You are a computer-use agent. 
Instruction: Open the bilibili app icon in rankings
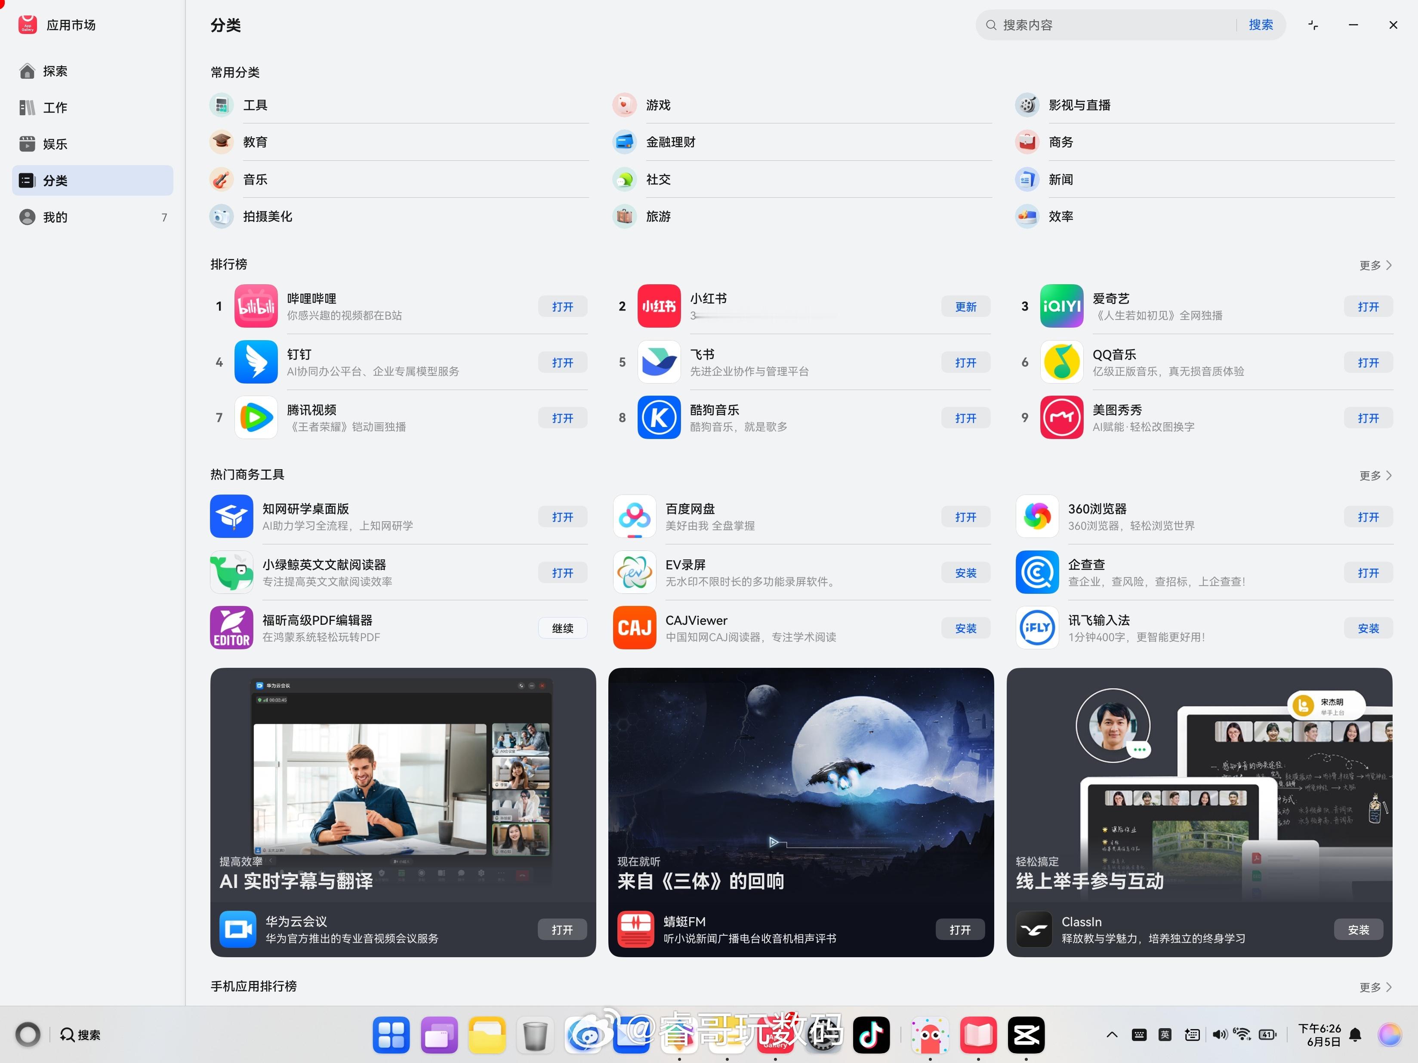[256, 306]
